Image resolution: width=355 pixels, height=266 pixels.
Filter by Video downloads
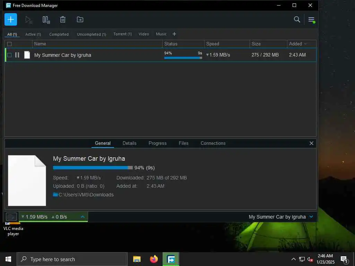(x=144, y=34)
